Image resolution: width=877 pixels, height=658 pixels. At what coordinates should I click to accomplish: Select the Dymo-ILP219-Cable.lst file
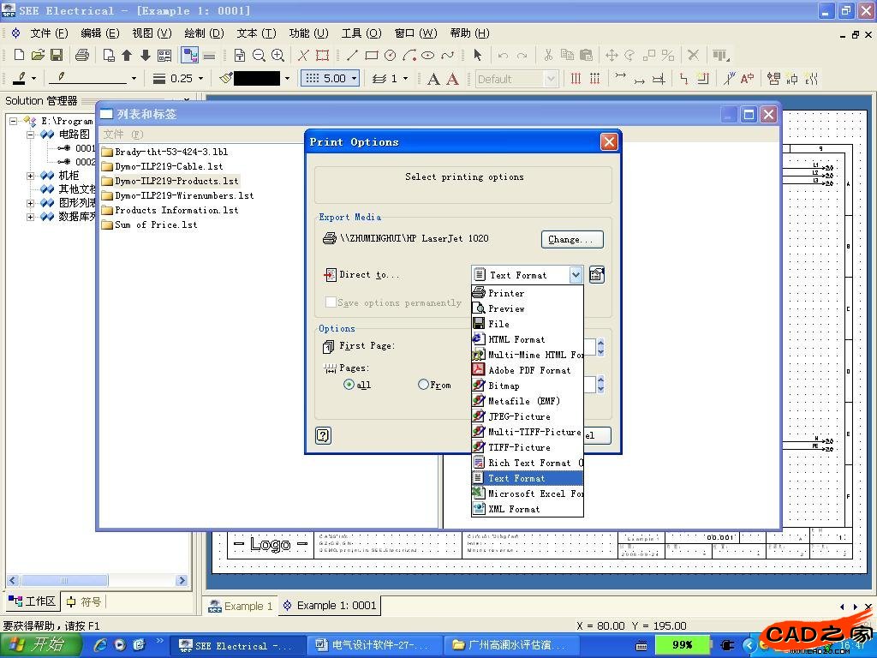point(168,166)
